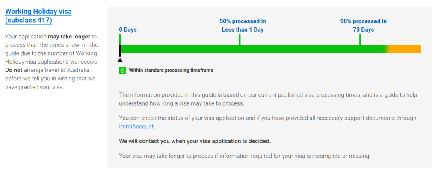This screenshot has width=438, height=177.
Task: Click the green section of the processing bar
Action: [252, 49]
